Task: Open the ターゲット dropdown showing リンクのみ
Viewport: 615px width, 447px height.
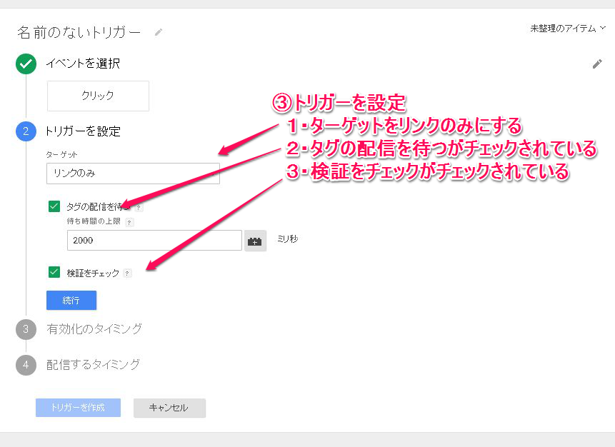Action: click(x=133, y=174)
